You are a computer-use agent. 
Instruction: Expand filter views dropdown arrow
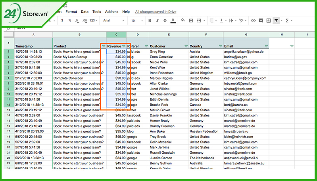click(x=282, y=21)
